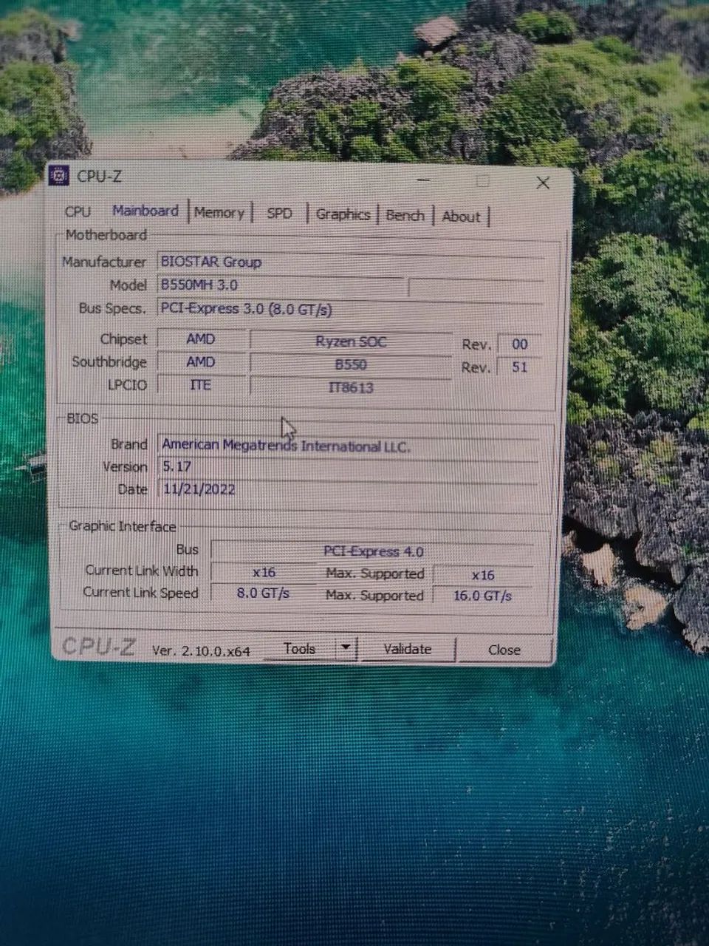This screenshot has width=709, height=946.
Task: Open the Bench tab
Action: tap(405, 216)
